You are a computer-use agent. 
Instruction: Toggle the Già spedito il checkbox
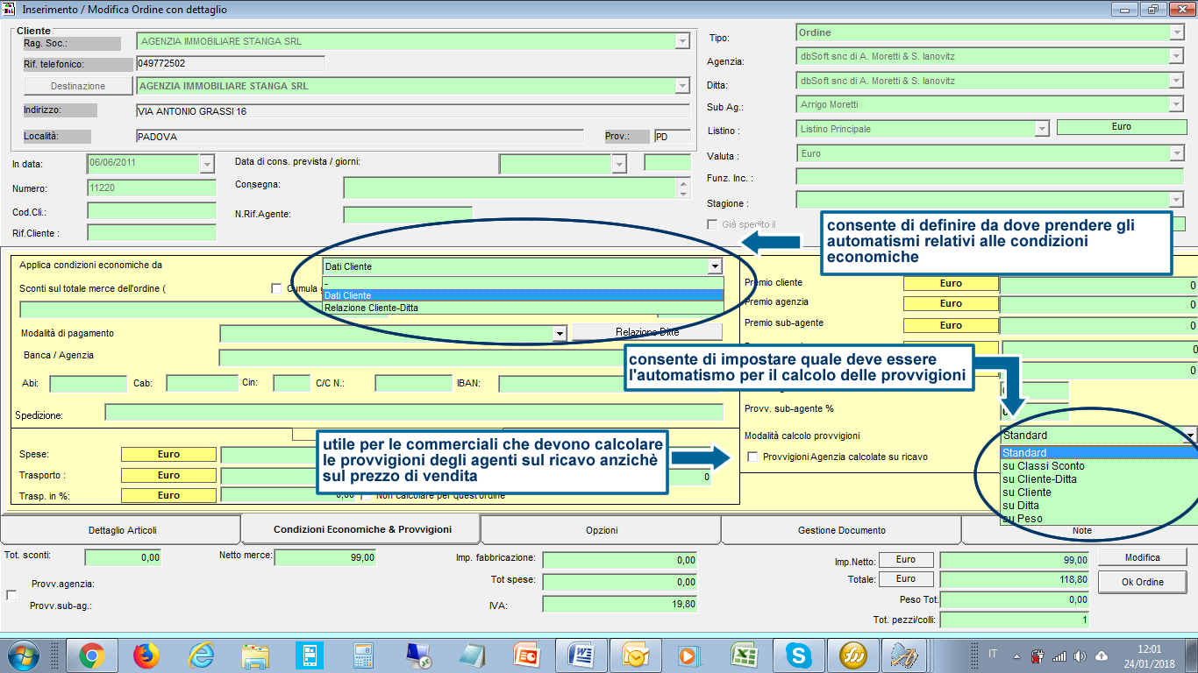712,224
